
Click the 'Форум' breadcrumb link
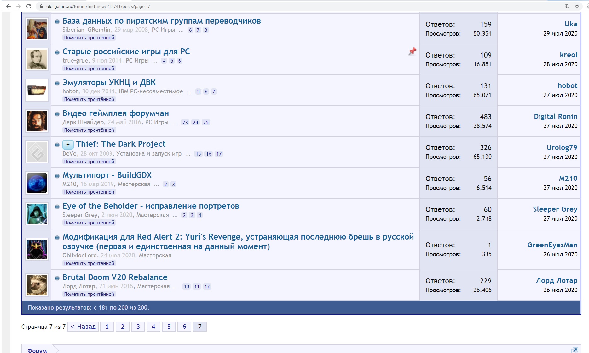point(37,350)
